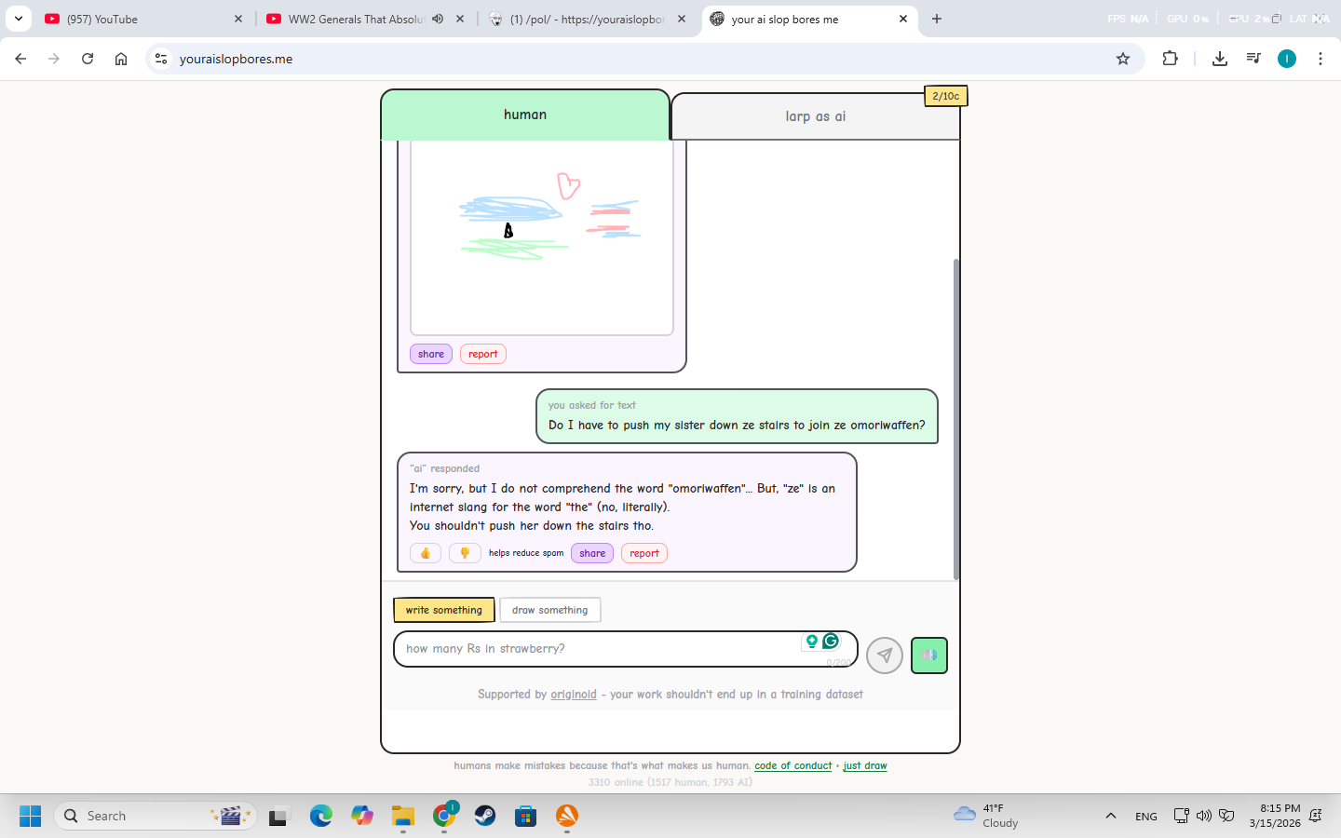Report the drawing response
Screen dimensions: 1341x838
point(482,354)
